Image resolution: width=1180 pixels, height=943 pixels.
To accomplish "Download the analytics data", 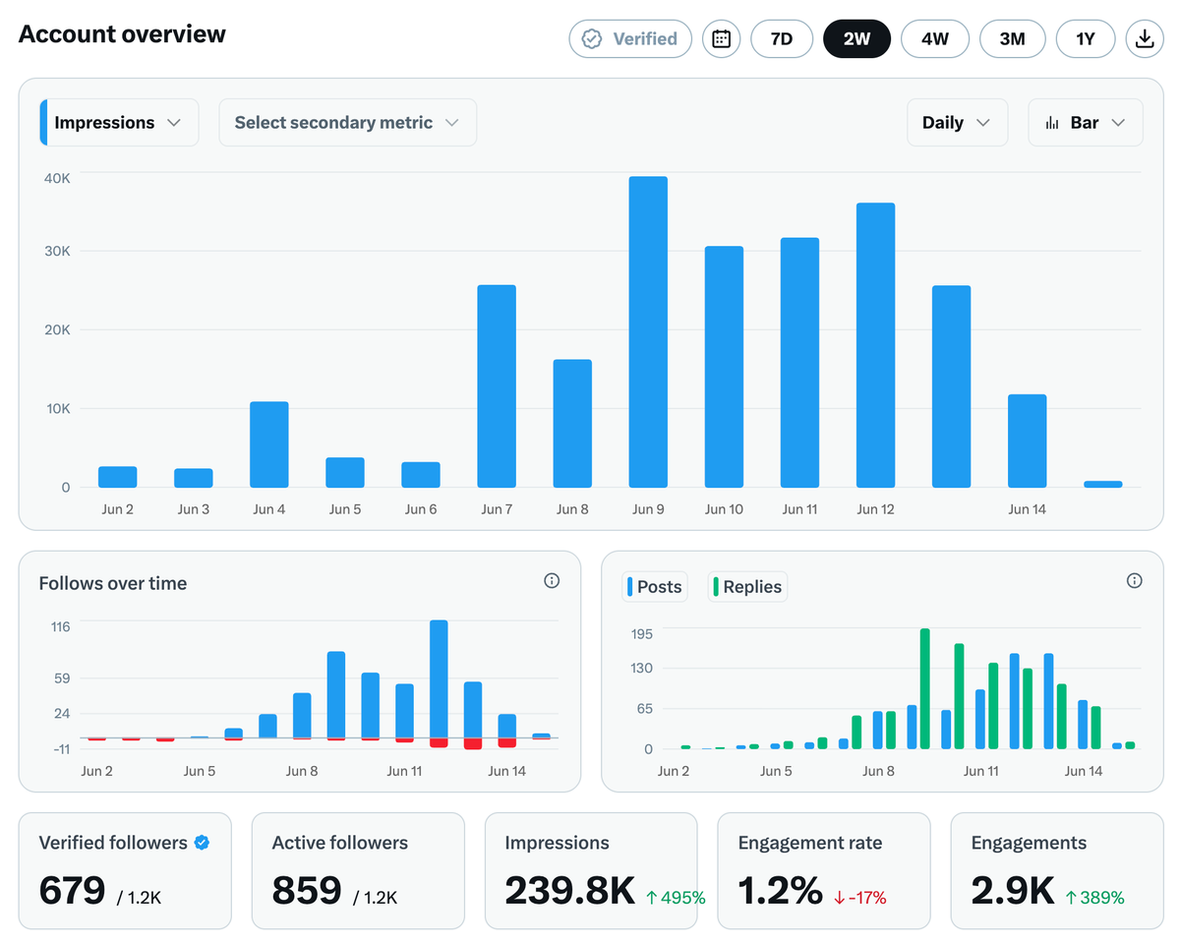I will point(1144,39).
